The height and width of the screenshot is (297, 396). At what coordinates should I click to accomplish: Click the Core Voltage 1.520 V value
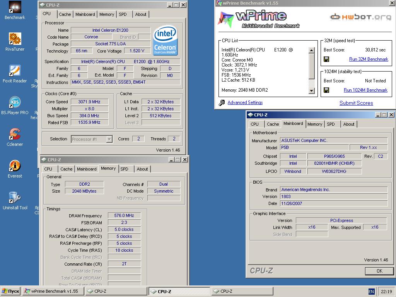[137, 51]
